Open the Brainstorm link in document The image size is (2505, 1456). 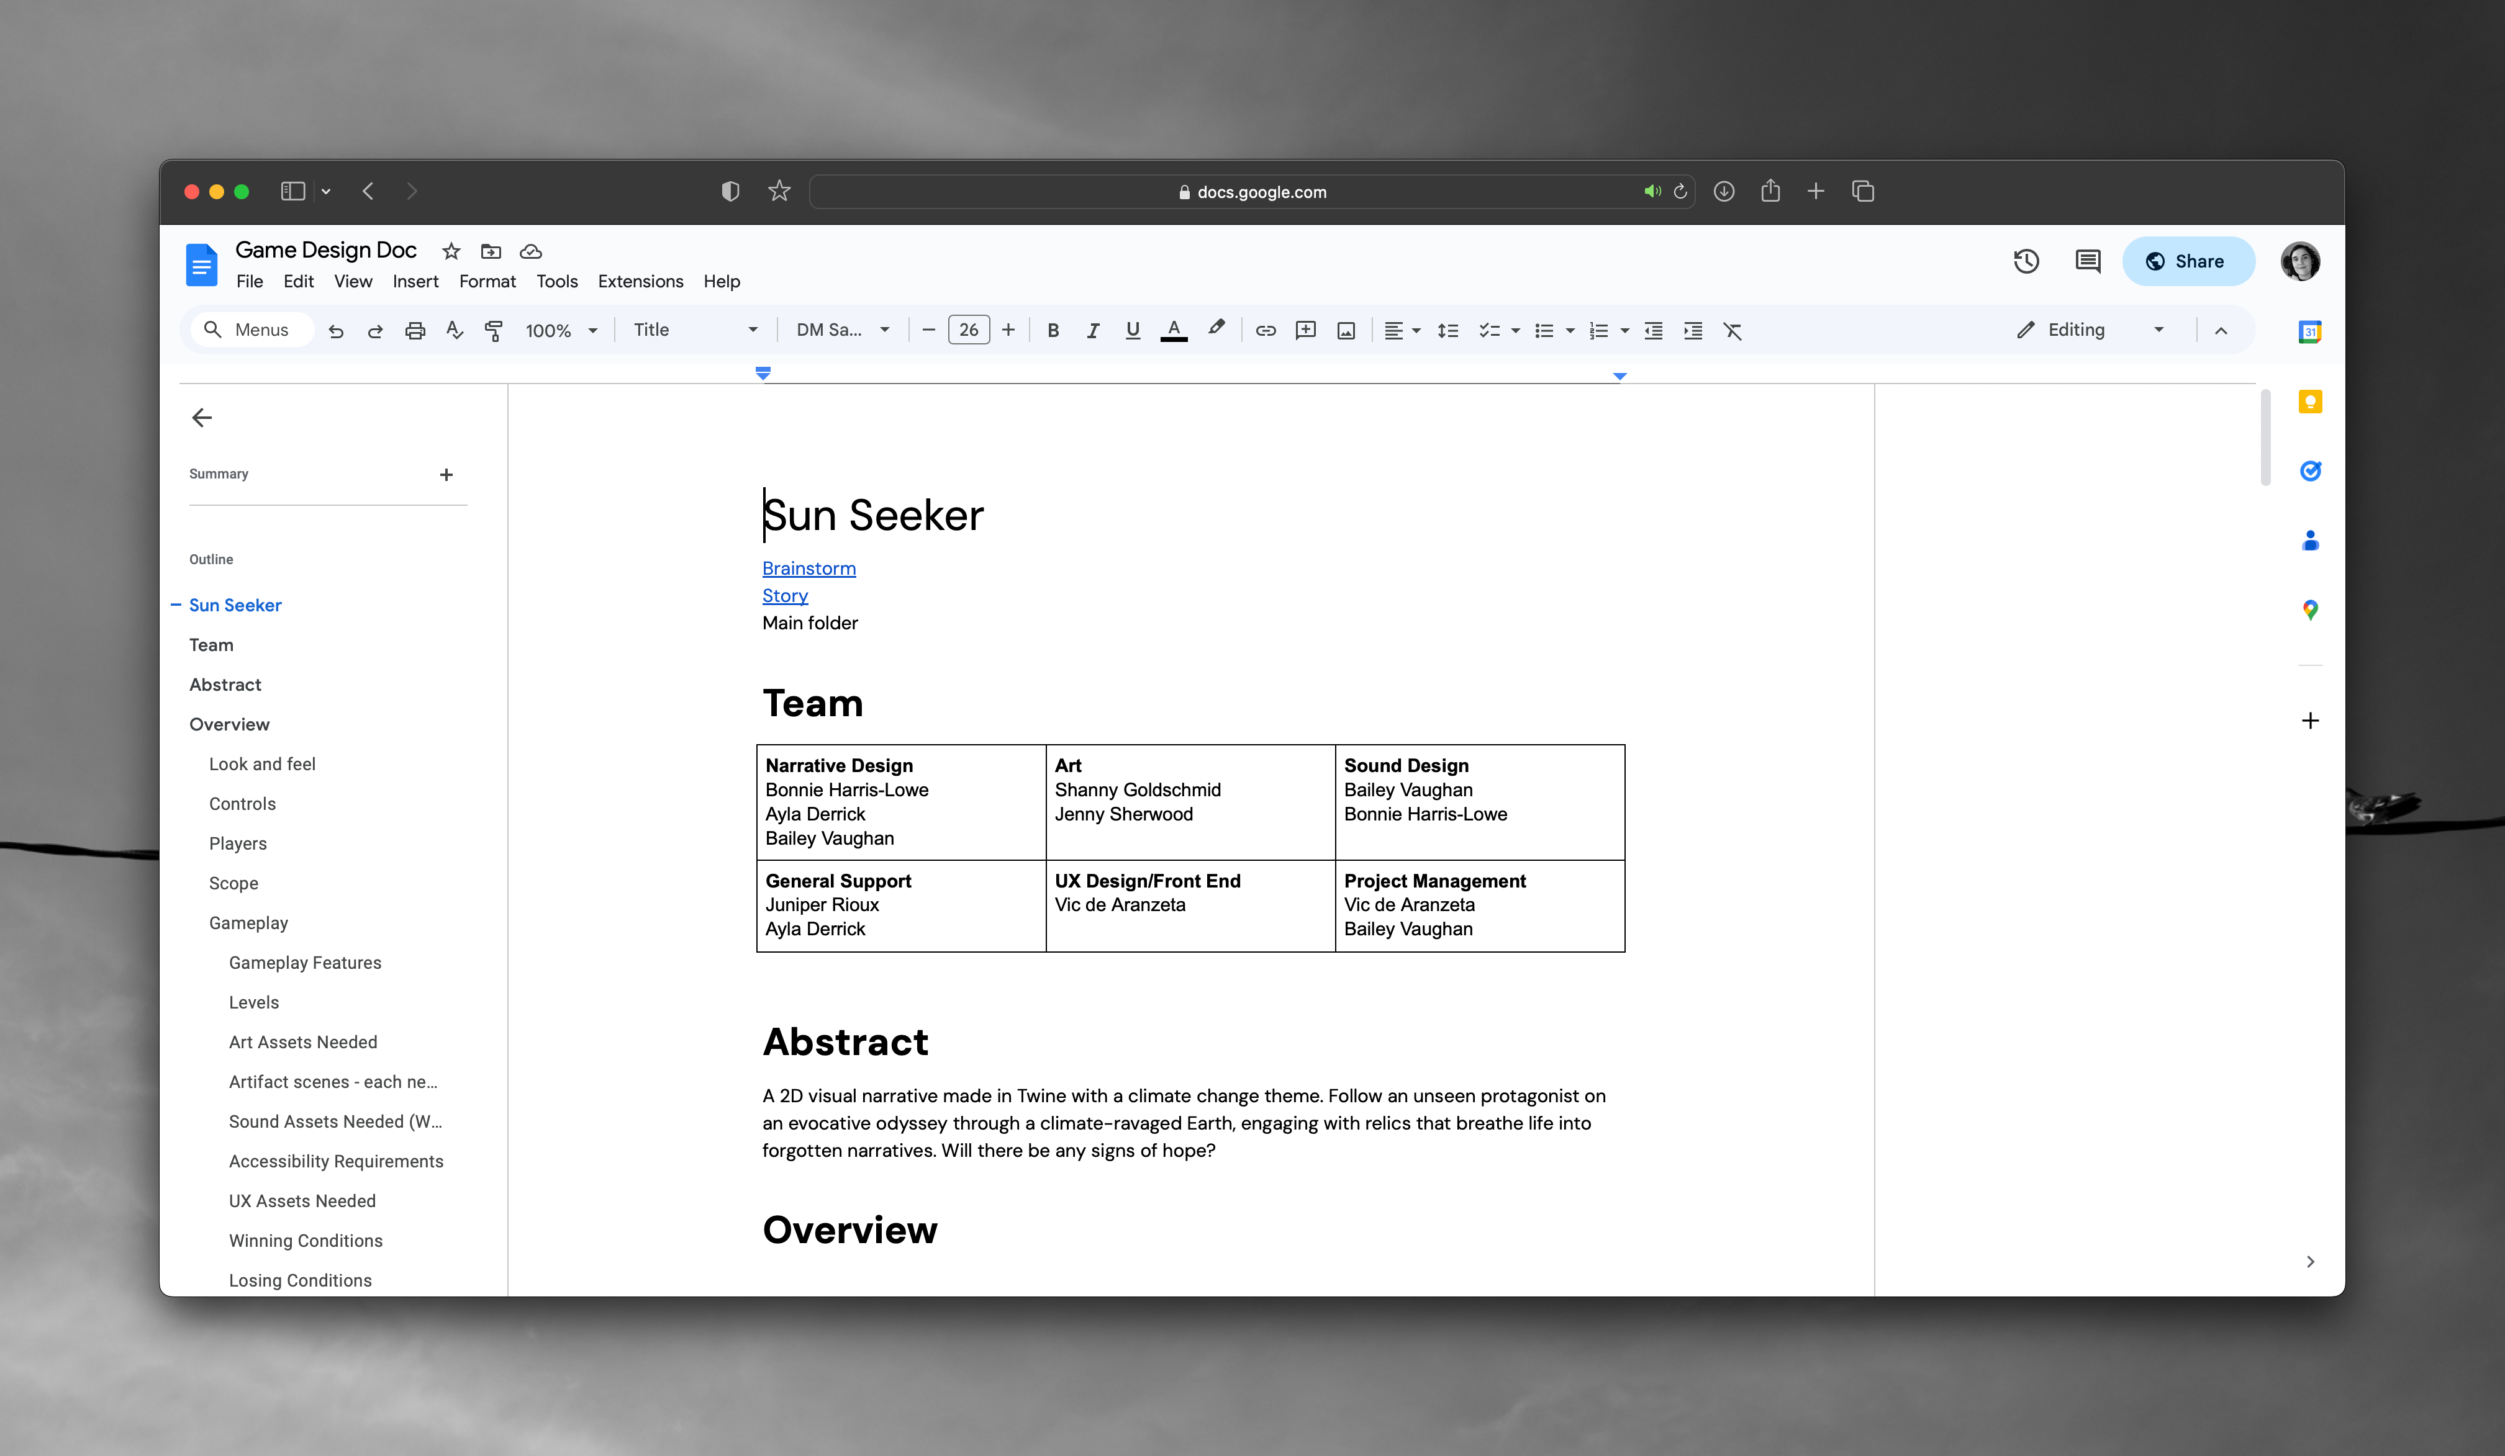[808, 568]
